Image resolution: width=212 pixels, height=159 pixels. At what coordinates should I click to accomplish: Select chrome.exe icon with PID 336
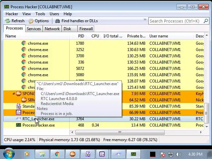pyautogui.click(x=24, y=62)
